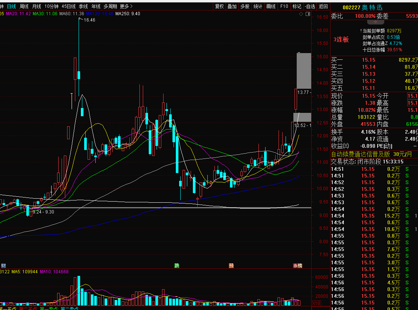Click the 买三 bid row at 15.13
418x310 pixels.
coord(374,74)
